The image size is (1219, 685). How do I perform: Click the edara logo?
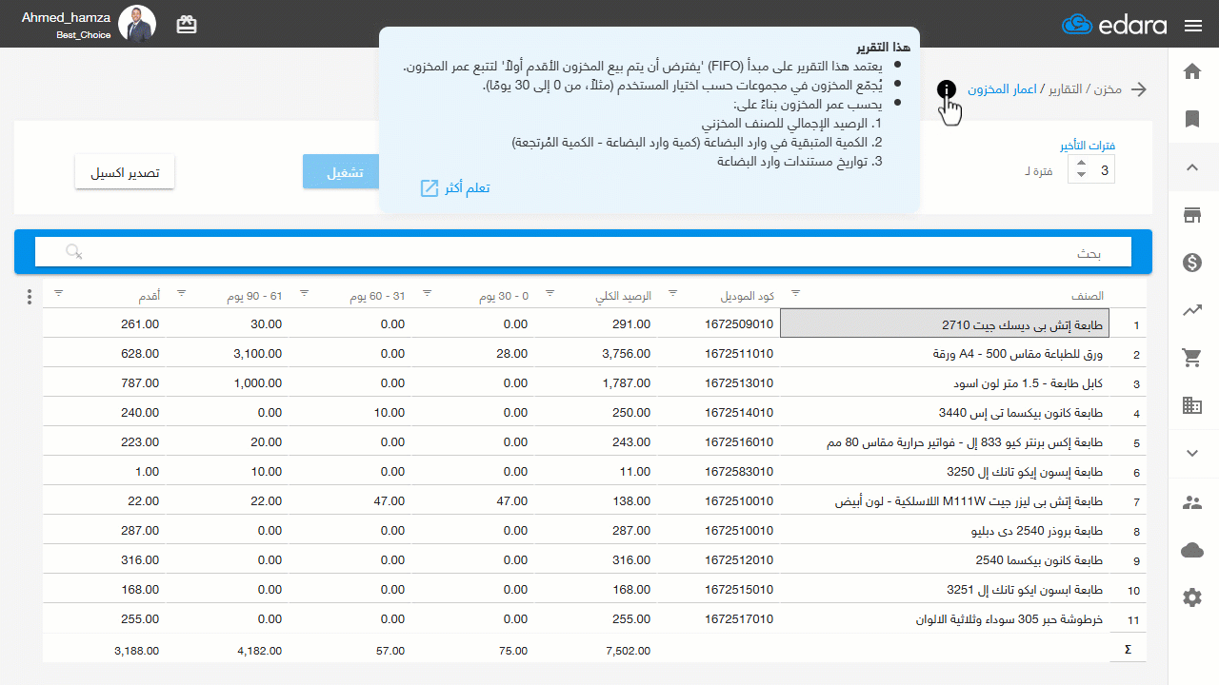click(1114, 26)
